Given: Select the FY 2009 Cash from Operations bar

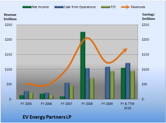Looking at the screenshot, I should tap(108, 83).
